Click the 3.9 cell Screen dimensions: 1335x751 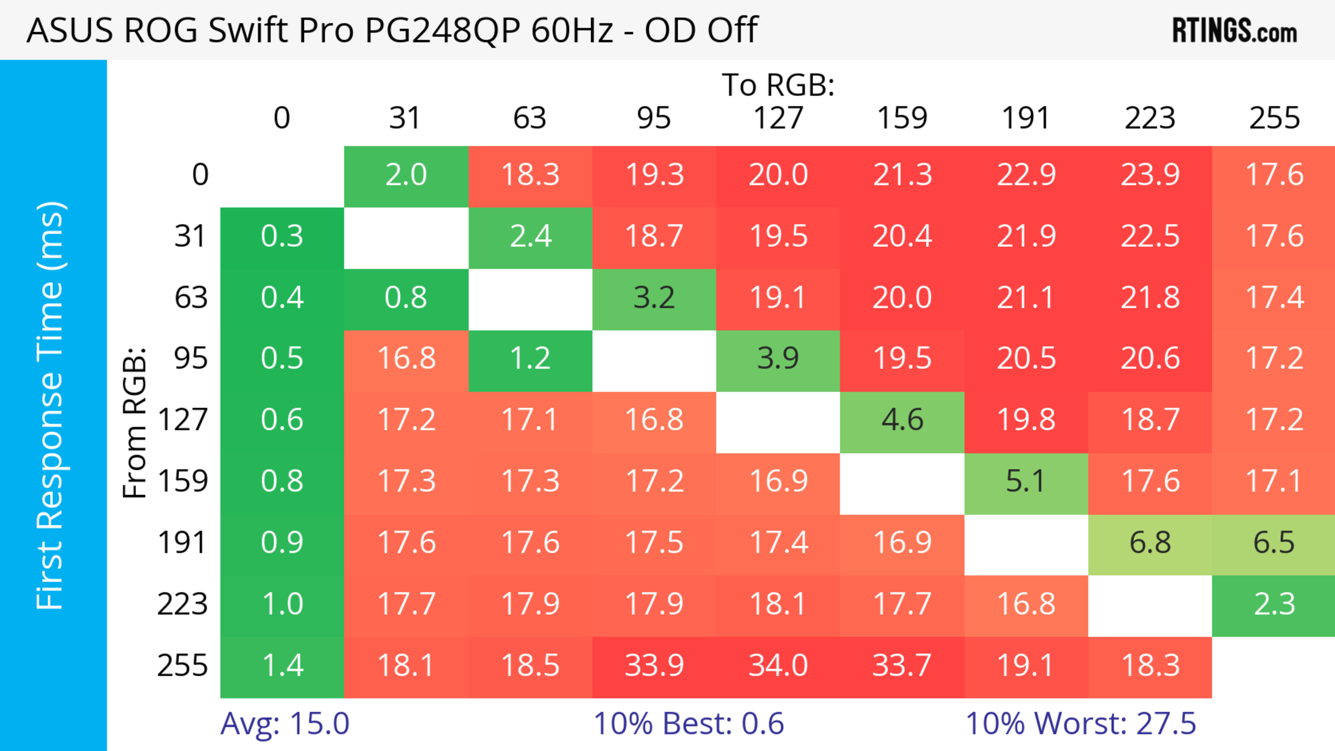[778, 359]
